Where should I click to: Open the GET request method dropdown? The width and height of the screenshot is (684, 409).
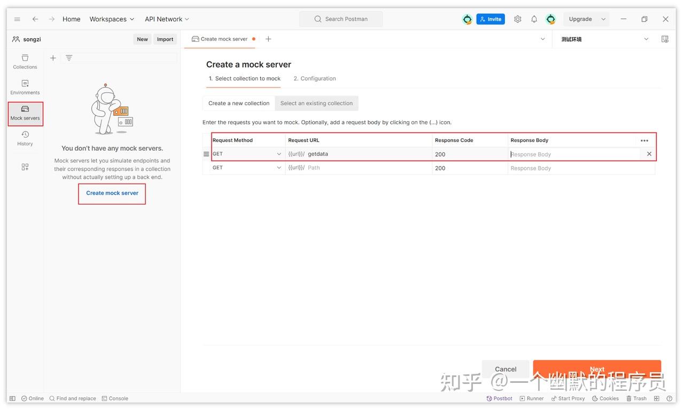[247, 153]
